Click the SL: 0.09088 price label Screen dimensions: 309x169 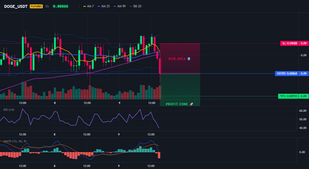tap(289, 43)
